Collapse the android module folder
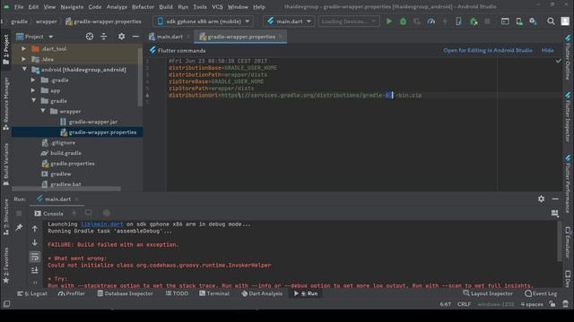The image size is (574, 322). [24, 70]
